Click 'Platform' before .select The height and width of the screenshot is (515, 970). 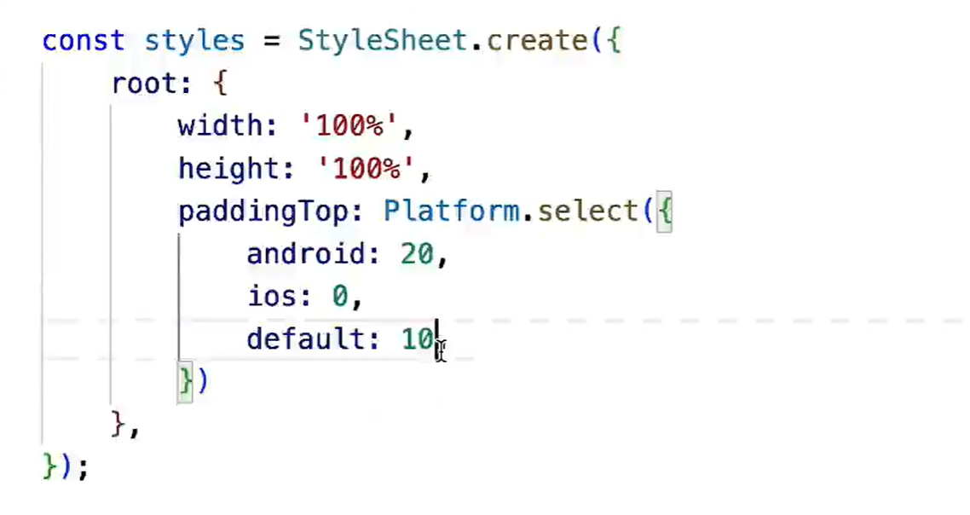click(x=451, y=211)
